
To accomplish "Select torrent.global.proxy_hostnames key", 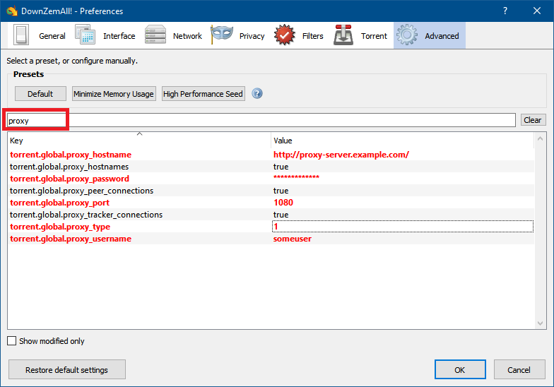I will [x=69, y=167].
